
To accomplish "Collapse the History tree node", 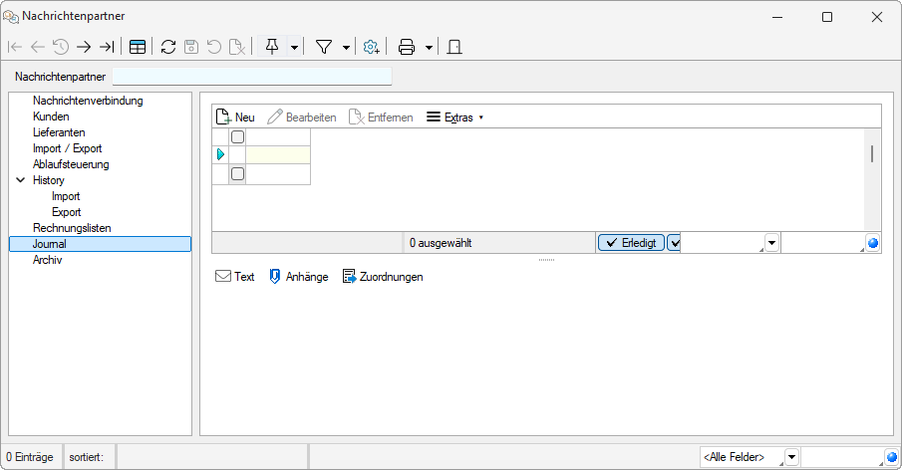I will [x=21, y=180].
